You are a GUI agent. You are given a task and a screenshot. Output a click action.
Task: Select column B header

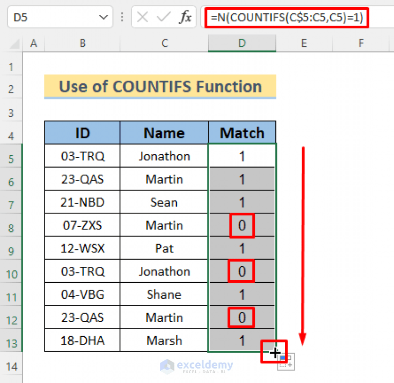coord(82,43)
